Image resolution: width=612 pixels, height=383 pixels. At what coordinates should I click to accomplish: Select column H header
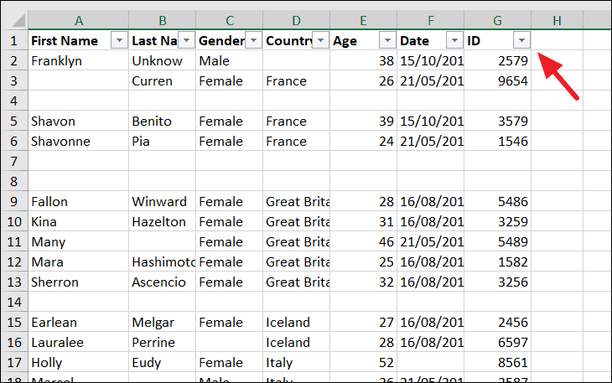[x=558, y=19]
